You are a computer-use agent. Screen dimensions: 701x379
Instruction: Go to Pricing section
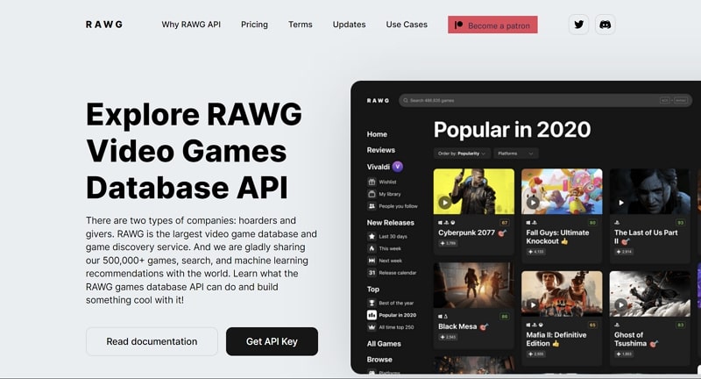point(254,25)
